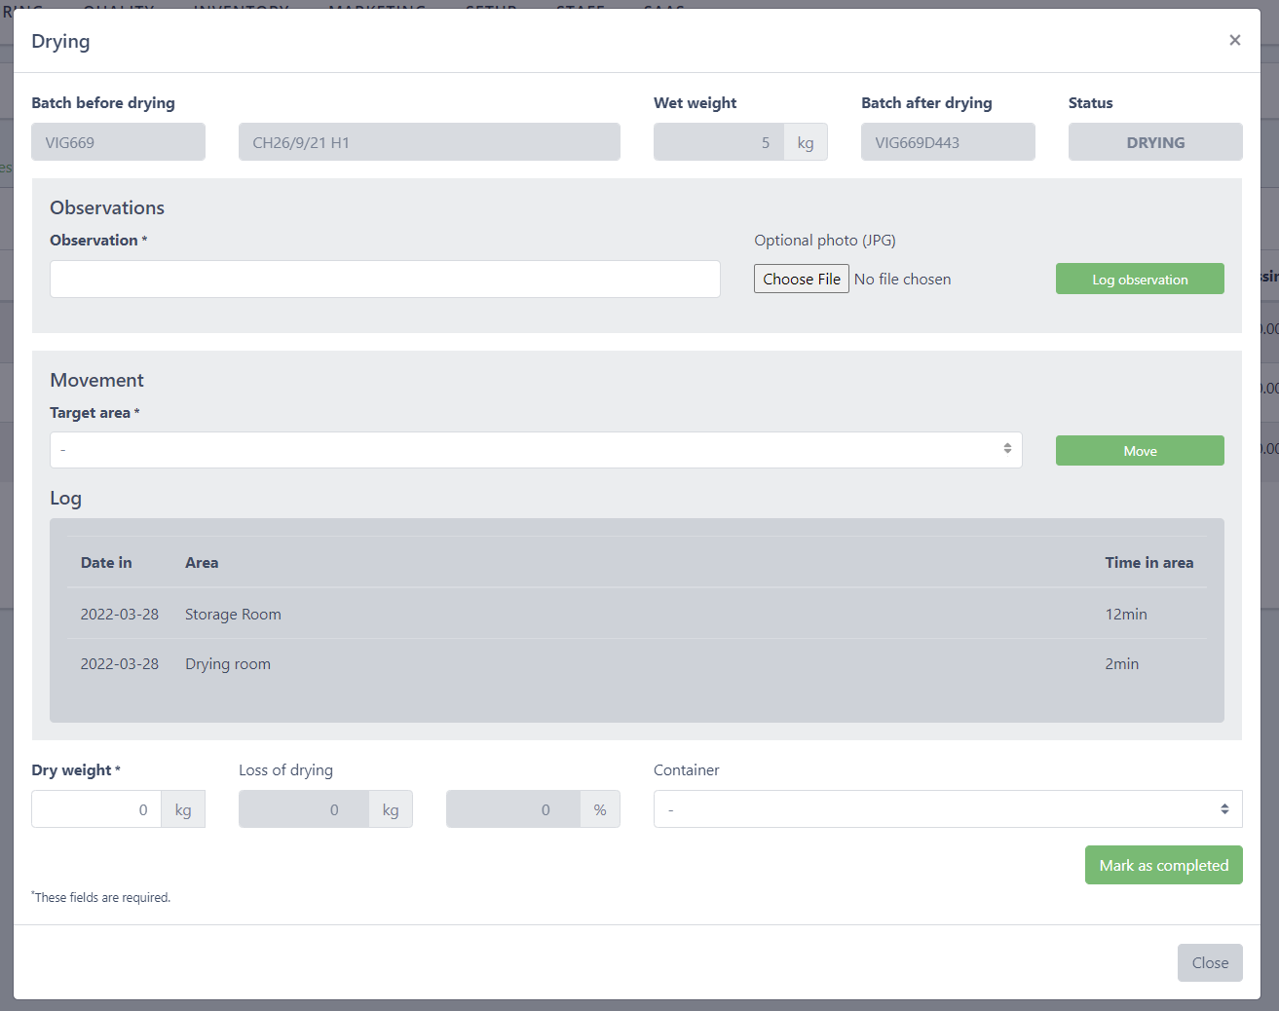Expand the Container dropdown
Screen dimensions: 1279x1011
pos(947,809)
